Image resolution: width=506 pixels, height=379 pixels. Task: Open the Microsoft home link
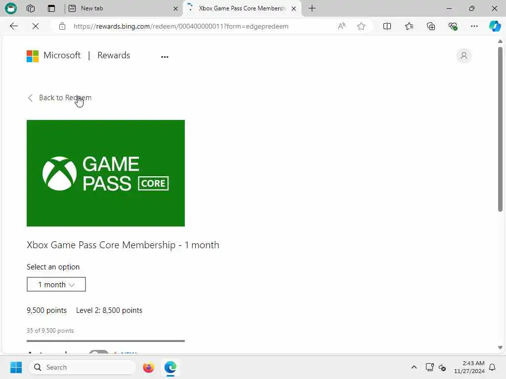[x=62, y=55]
